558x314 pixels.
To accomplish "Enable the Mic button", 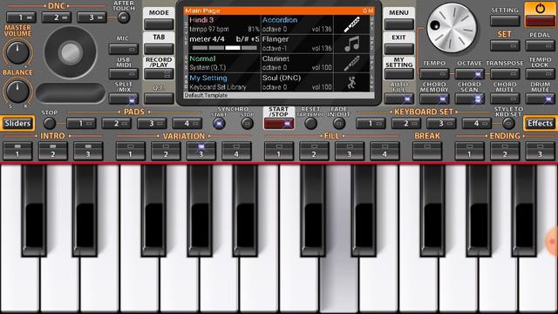I will [x=124, y=49].
